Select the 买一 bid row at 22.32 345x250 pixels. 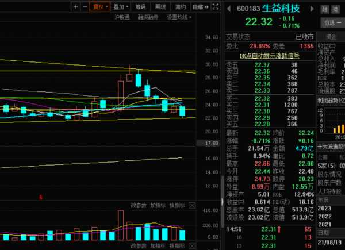(270, 98)
